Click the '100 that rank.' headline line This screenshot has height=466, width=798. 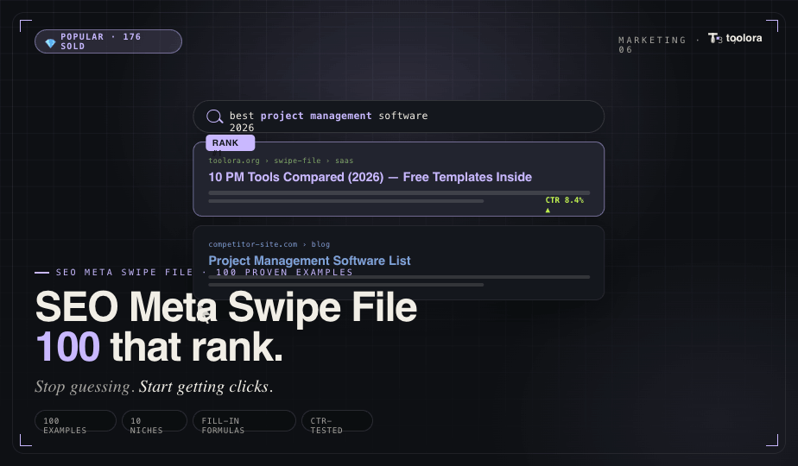tap(159, 347)
